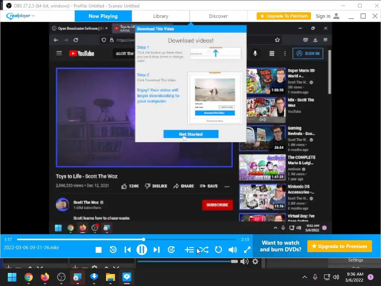
Task: Click the OBS Settings button
Action: [355, 260]
